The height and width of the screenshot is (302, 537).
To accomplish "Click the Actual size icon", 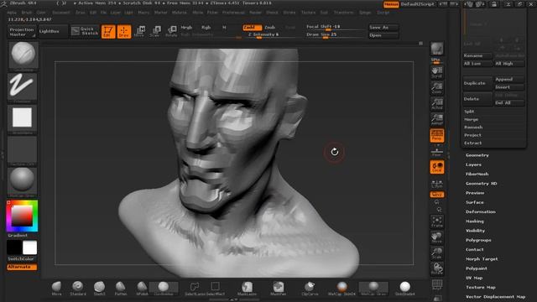I will (437, 104).
